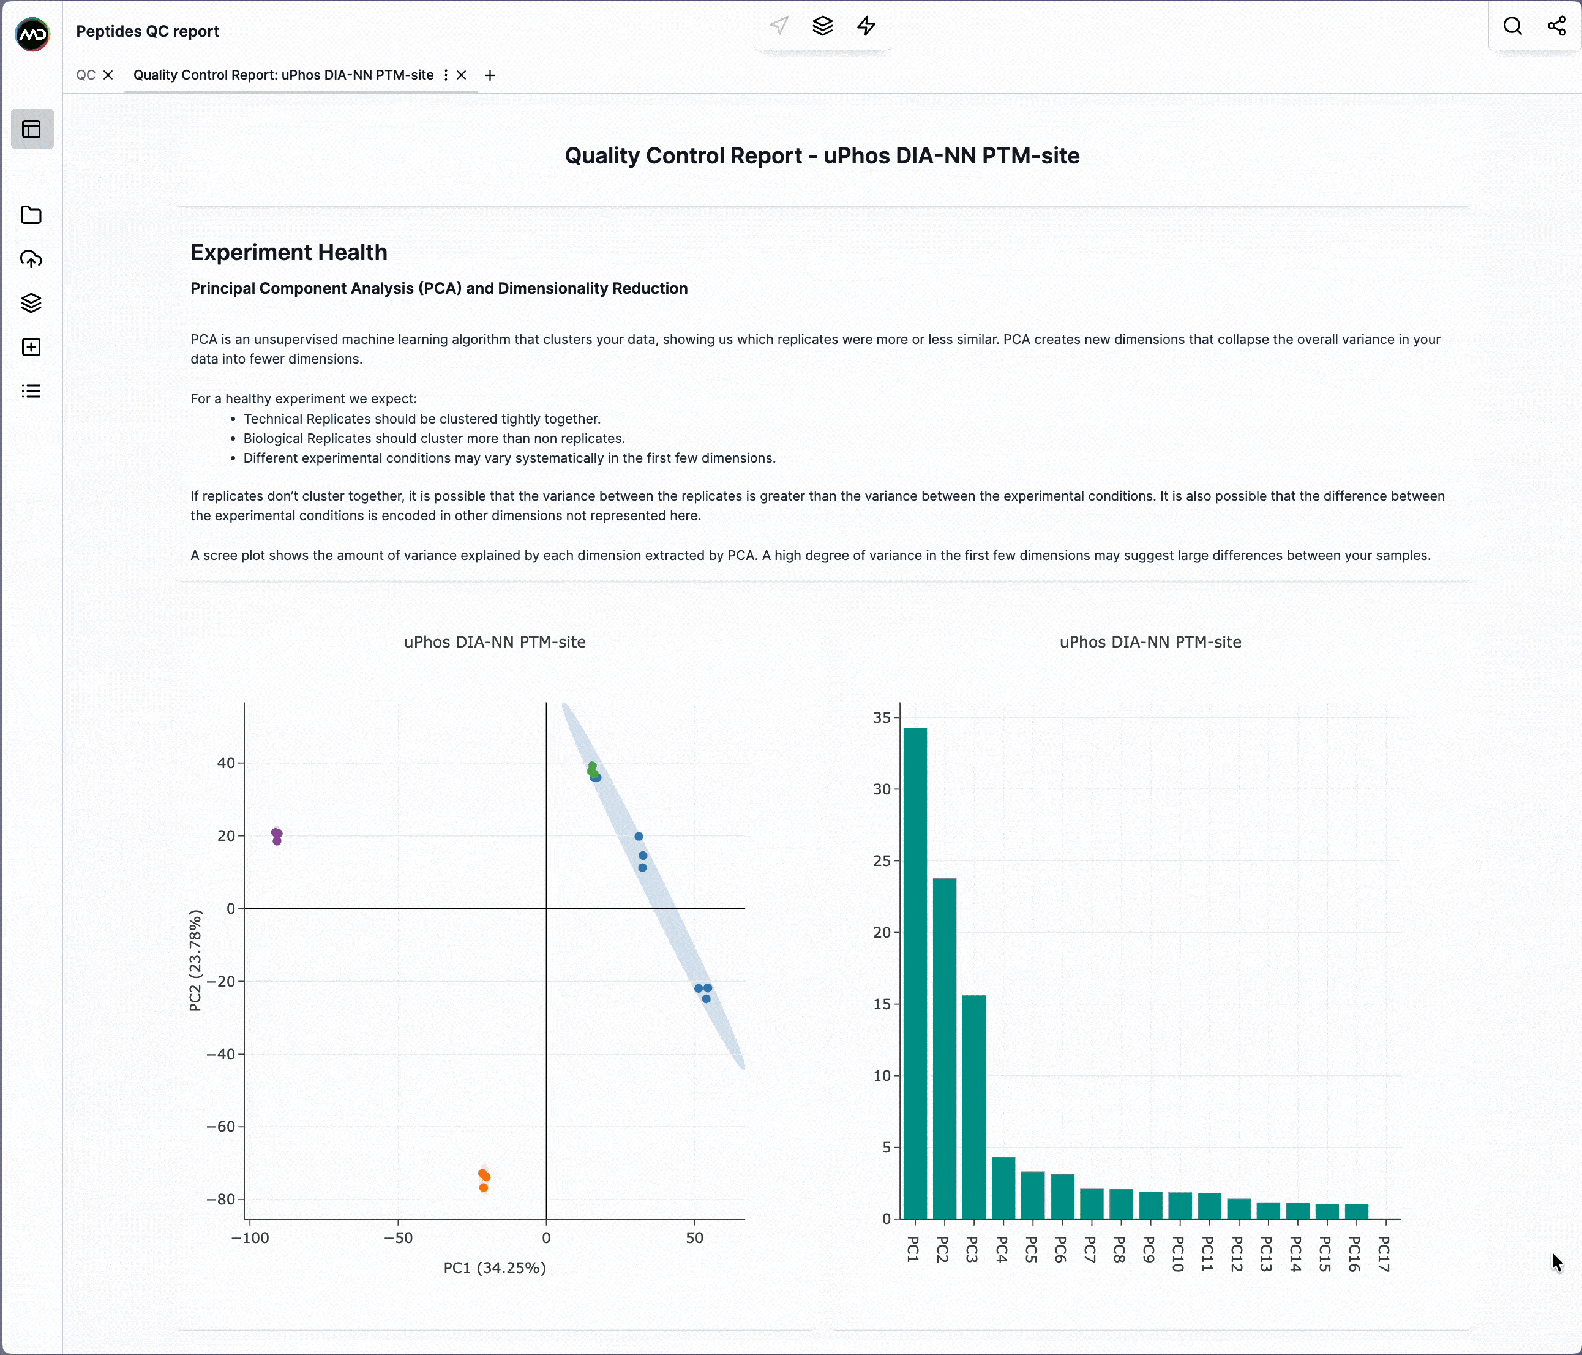The height and width of the screenshot is (1355, 1582).
Task: Select the Quality Control Report uPhos tab
Action: click(283, 75)
